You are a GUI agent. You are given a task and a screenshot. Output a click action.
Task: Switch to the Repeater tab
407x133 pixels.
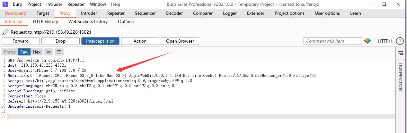pyautogui.click(x=116, y=13)
